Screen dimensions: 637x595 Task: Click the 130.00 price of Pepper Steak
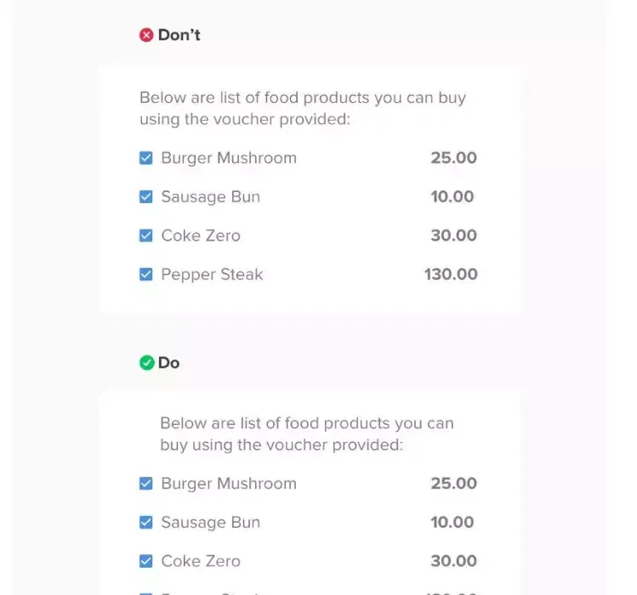pyautogui.click(x=451, y=275)
